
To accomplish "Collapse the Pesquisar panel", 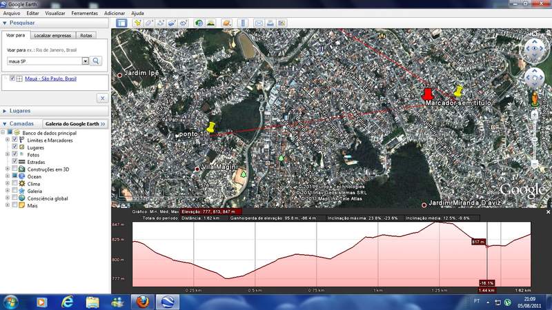I will coord(5,23).
